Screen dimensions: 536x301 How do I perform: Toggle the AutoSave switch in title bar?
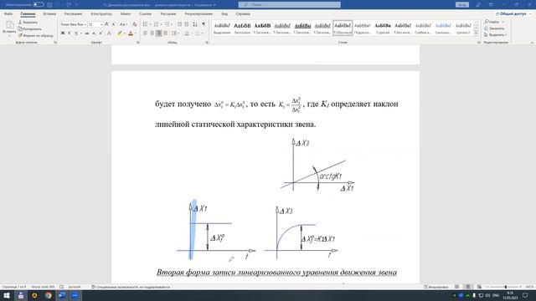coord(39,4)
